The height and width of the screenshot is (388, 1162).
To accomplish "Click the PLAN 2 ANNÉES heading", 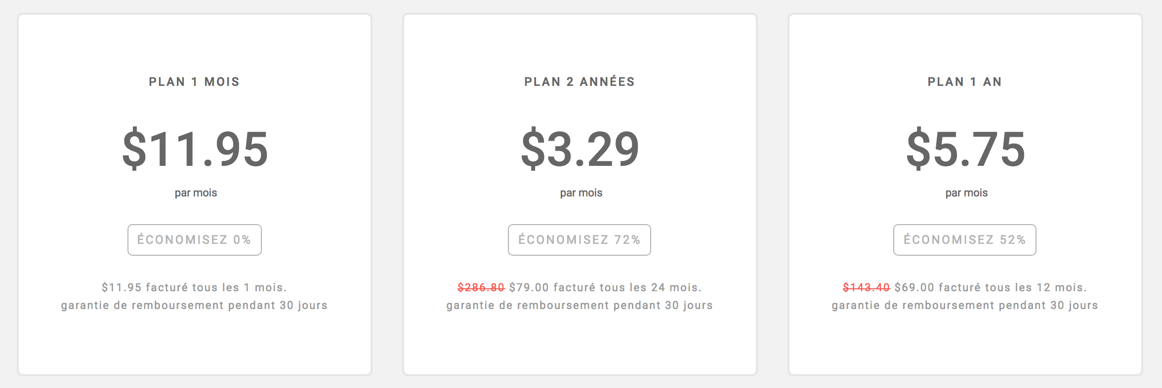I will (580, 82).
